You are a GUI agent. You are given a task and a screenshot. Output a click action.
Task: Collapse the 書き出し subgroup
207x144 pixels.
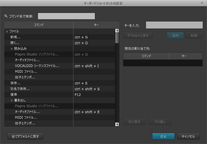pyautogui.click(x=11, y=100)
